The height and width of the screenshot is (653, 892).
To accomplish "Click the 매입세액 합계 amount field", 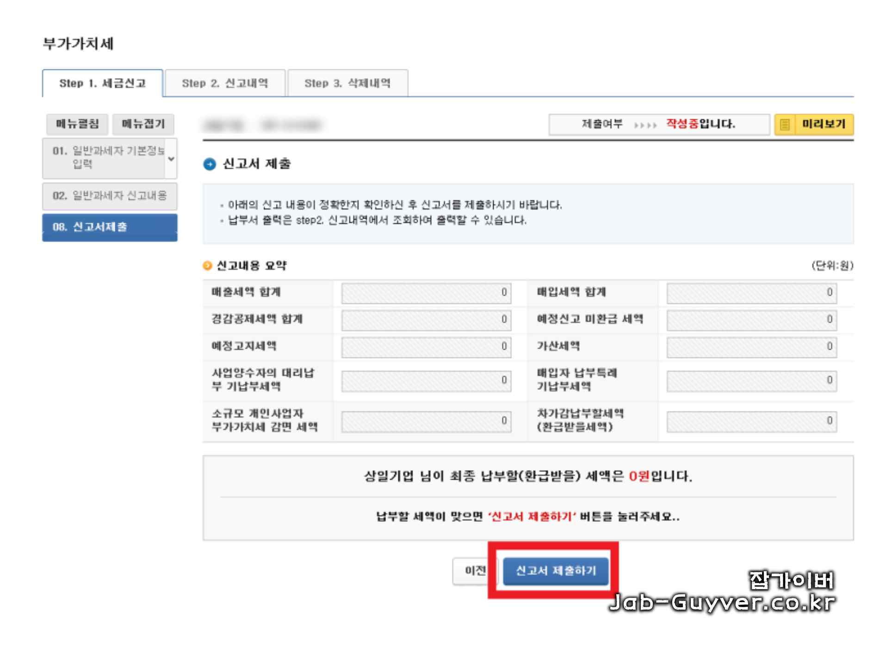I will tap(751, 293).
